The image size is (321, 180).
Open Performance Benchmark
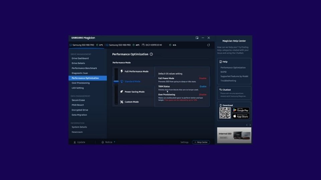(84, 68)
